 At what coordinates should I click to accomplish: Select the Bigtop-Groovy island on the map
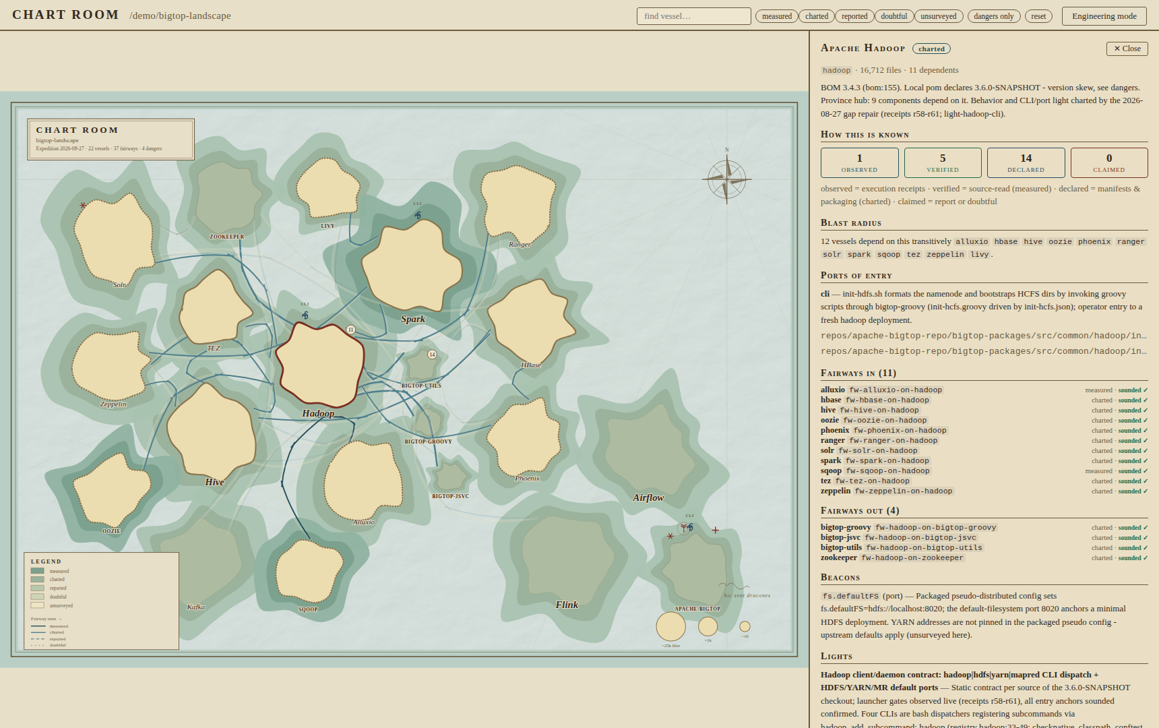[x=428, y=422]
